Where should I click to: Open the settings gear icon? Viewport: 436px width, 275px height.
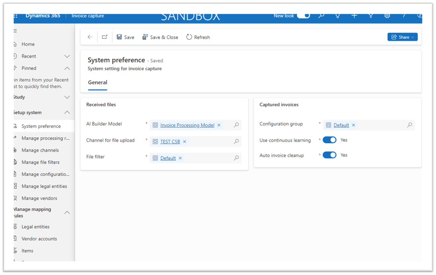(387, 15)
